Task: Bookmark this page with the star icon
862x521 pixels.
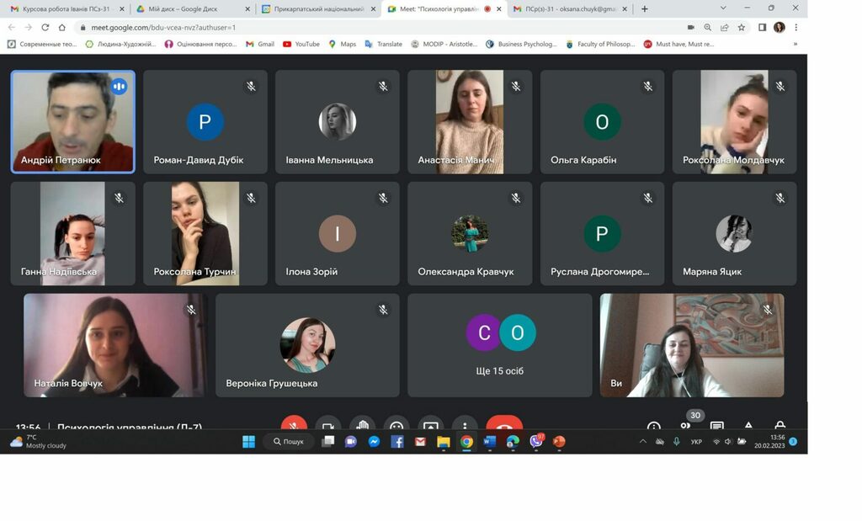Action: pyautogui.click(x=741, y=27)
